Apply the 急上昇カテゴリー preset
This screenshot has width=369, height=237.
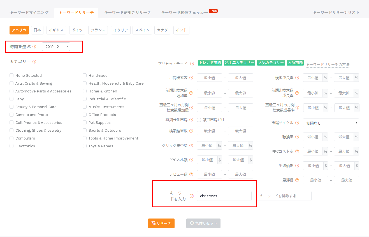tap(240, 63)
